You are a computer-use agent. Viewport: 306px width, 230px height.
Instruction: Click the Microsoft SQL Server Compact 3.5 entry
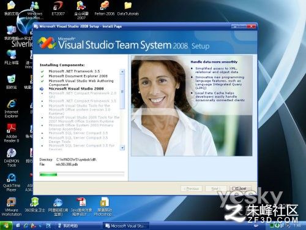pyautogui.click(x=78, y=133)
